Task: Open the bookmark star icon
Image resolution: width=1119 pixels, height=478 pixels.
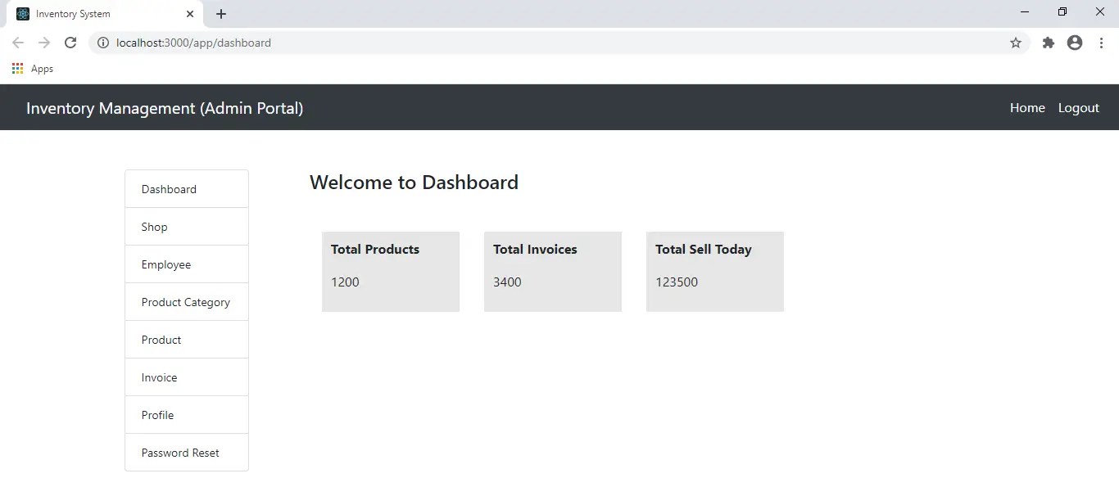Action: click(1016, 43)
